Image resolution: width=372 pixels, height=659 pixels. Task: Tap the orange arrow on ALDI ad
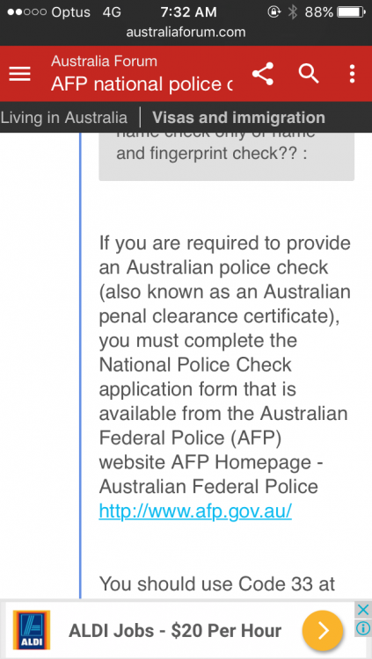tap(323, 630)
